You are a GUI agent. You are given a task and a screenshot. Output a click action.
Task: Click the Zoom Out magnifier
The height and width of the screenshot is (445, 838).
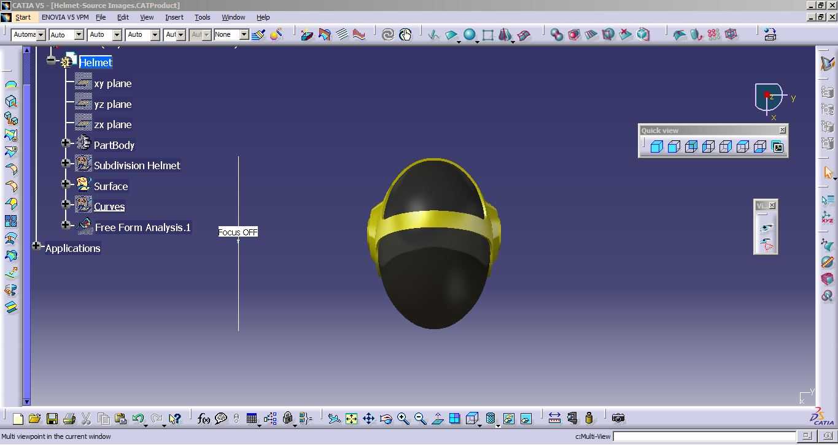420,419
